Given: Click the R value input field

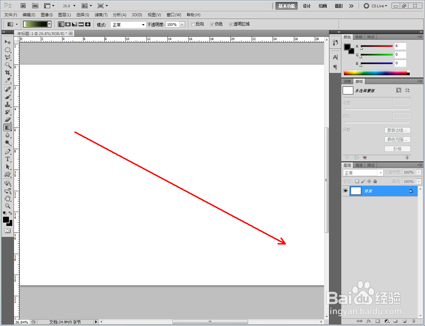Looking at the screenshot, I should click(400, 46).
